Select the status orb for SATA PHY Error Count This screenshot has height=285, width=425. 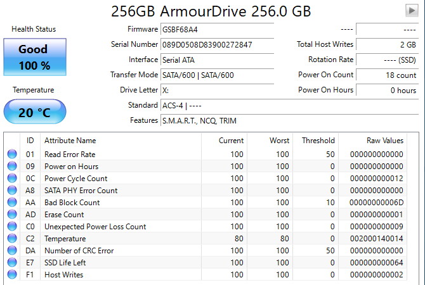click(x=12, y=190)
